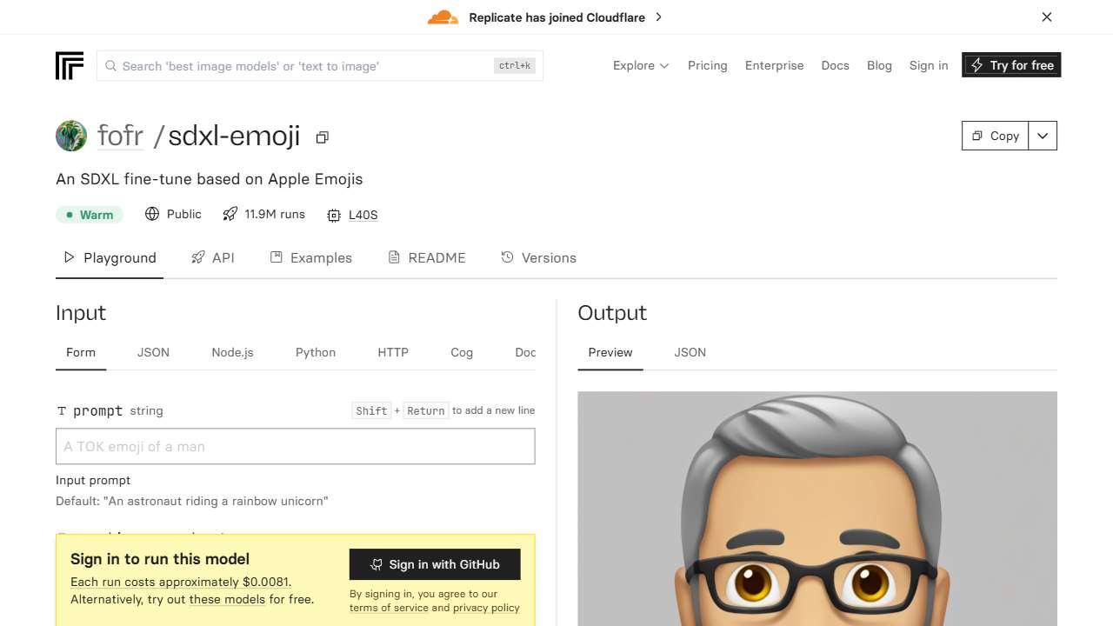Open Docs from the top navigation
The height and width of the screenshot is (626, 1113).
835,65
